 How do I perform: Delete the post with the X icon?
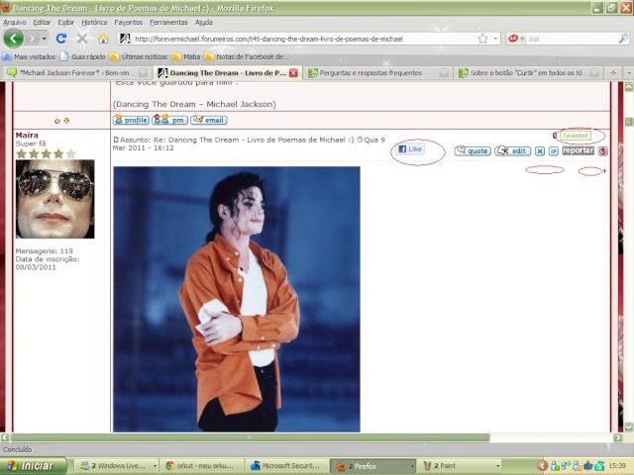pos(540,151)
